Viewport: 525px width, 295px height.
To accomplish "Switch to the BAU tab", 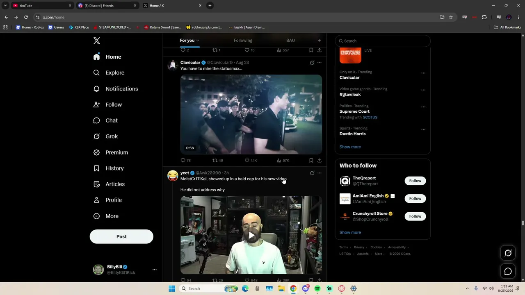I will [290, 40].
